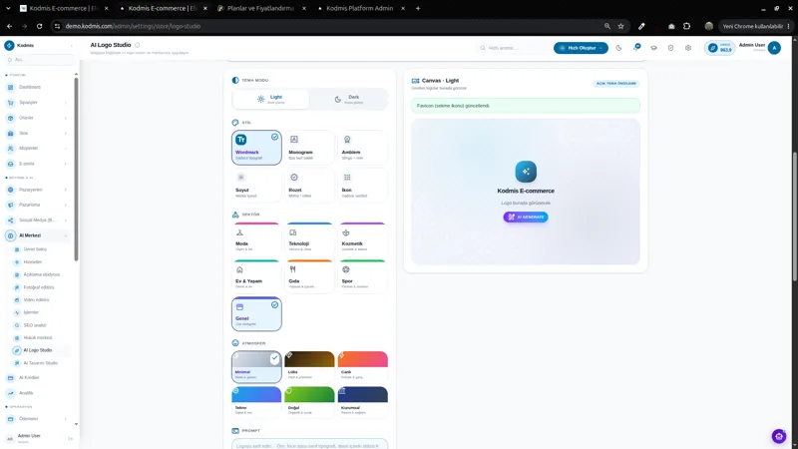Select the Müşteriler sidebar icon
This screenshot has height=449, width=798.
(x=11, y=148)
